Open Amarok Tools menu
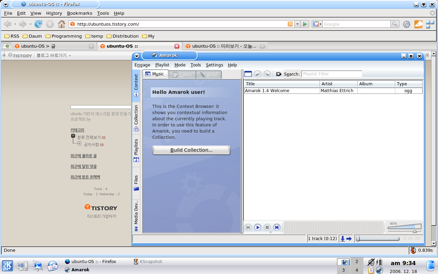 click(x=196, y=65)
